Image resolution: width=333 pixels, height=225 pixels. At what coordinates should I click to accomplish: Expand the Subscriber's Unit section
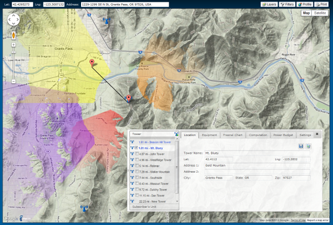tap(154, 207)
